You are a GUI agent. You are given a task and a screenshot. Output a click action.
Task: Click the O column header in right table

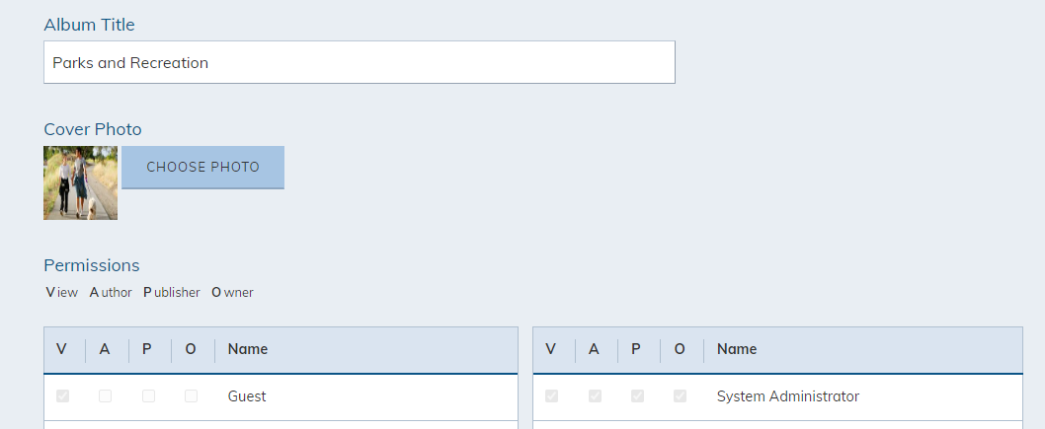pos(680,349)
